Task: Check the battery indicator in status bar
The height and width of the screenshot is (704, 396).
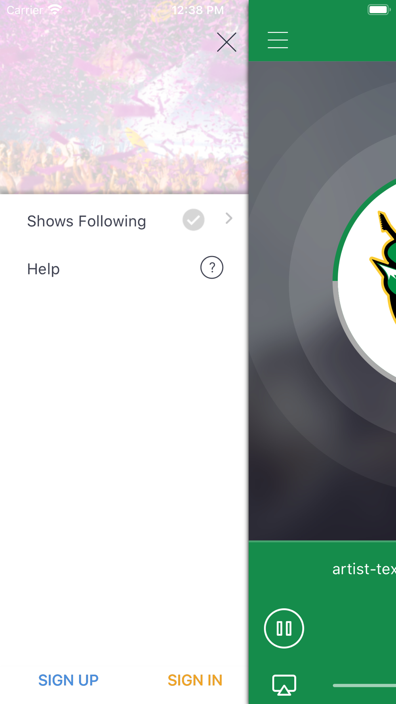Action: click(x=379, y=10)
